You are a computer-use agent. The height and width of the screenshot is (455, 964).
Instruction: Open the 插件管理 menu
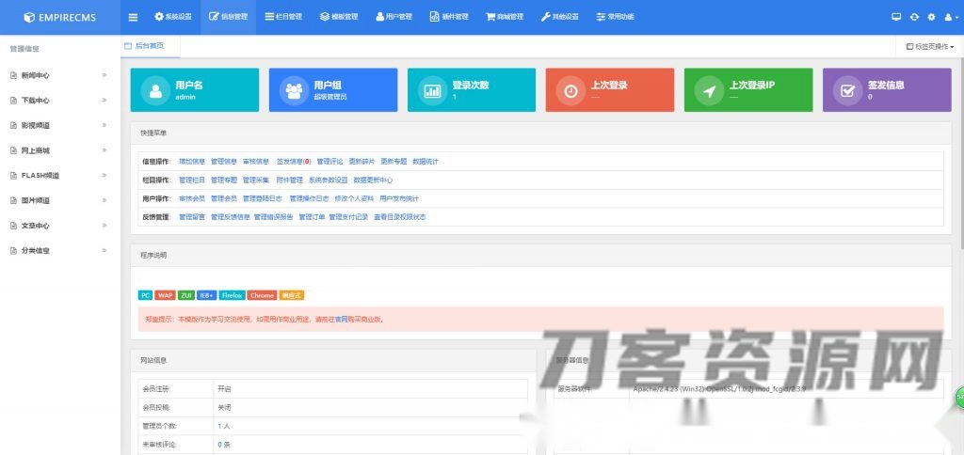(449, 17)
